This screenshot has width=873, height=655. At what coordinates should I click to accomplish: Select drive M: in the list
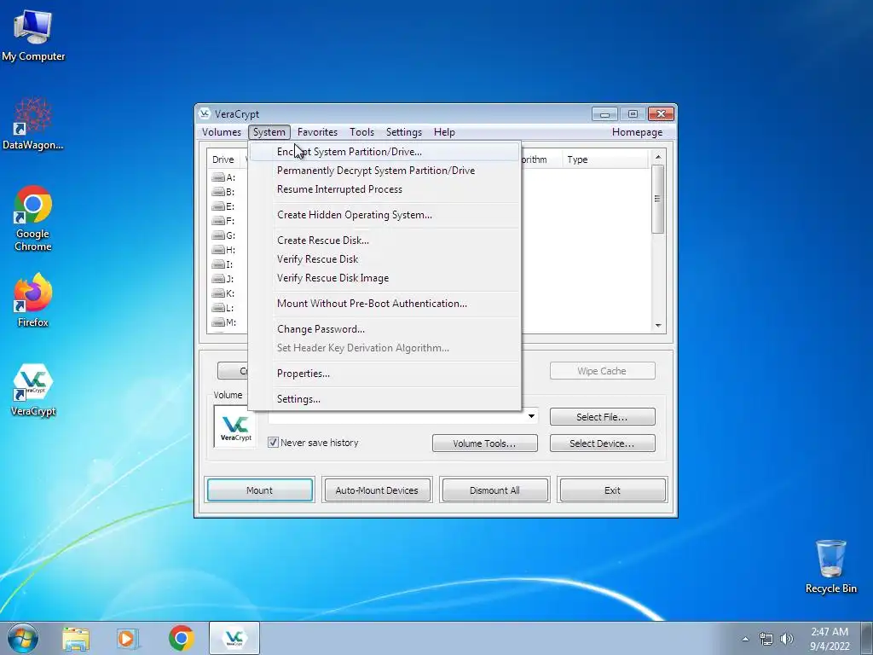pyautogui.click(x=224, y=322)
